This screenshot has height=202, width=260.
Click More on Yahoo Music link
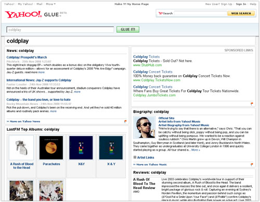150,165
